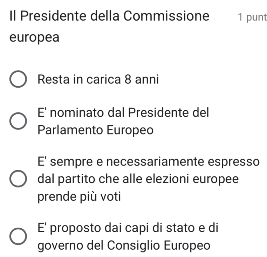Click the line "E' proposto dai capi di stato e di"
The height and width of the screenshot is (257, 267).
coord(129,228)
